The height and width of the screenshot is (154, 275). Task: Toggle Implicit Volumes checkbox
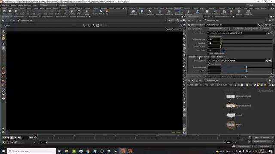pyautogui.click(x=208, y=36)
